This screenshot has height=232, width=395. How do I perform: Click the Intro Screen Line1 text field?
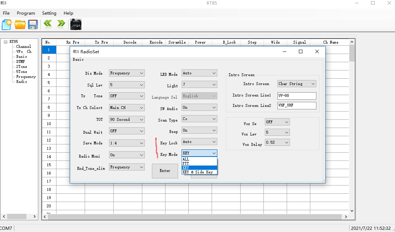pyautogui.click(x=296, y=96)
